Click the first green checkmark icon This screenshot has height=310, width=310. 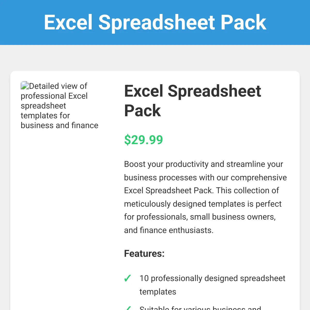click(127, 278)
